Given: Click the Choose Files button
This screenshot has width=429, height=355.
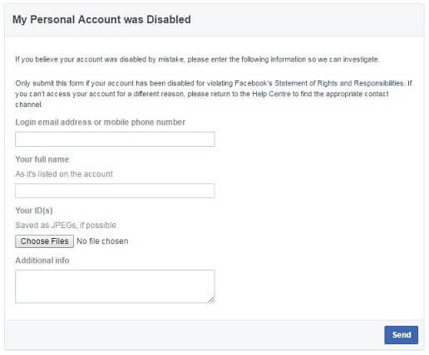Looking at the screenshot, I should (44, 241).
